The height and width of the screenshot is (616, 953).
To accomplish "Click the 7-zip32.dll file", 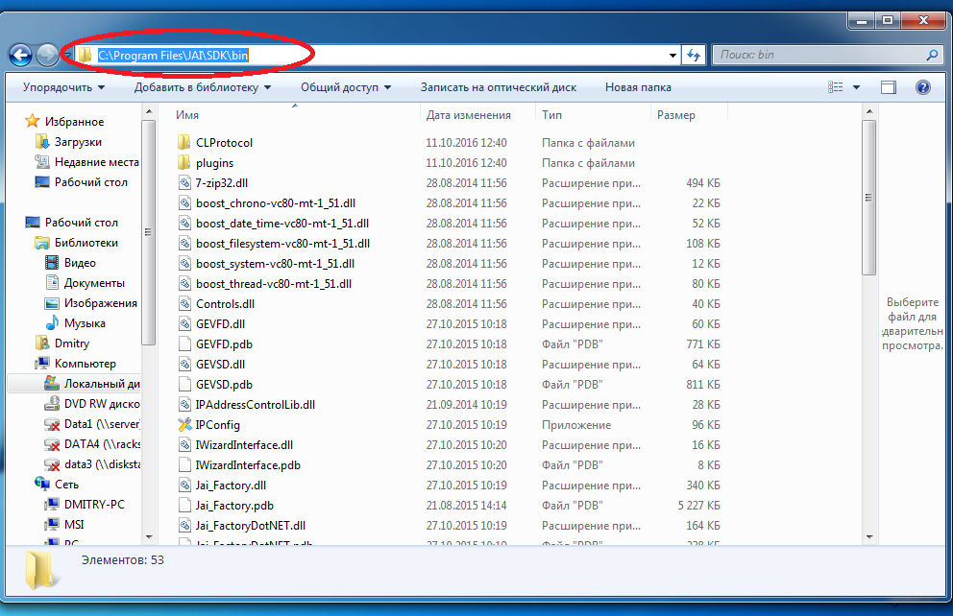I will (x=221, y=183).
